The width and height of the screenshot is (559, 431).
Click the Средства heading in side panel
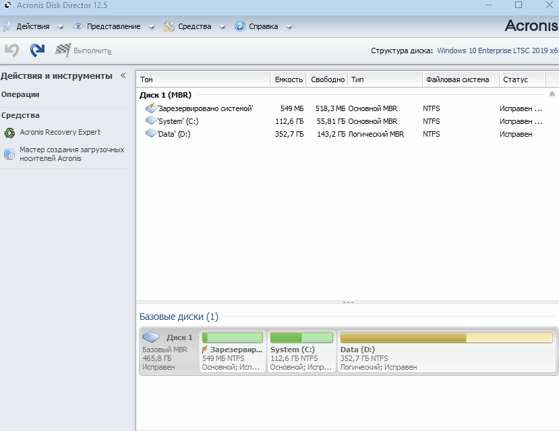(20, 115)
